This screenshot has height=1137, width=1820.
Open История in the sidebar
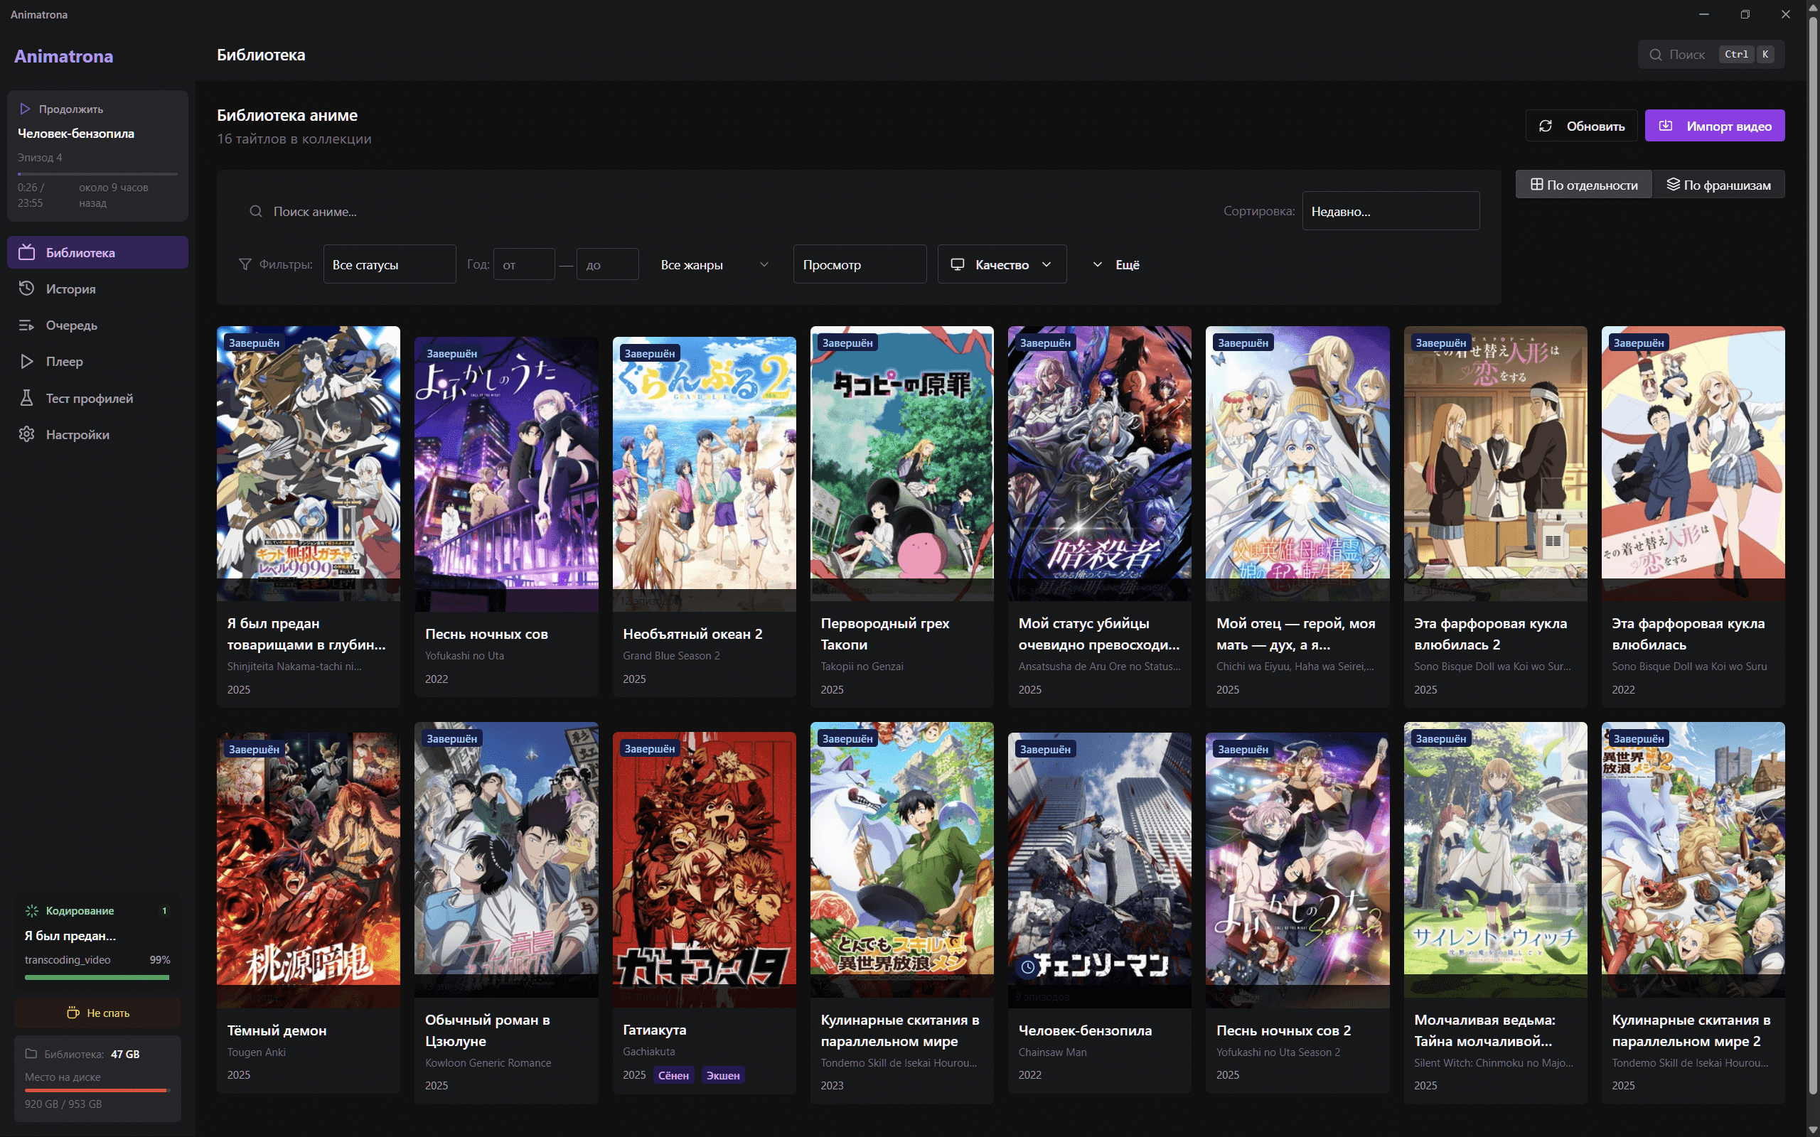(70, 289)
